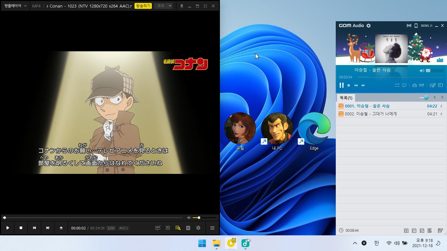Viewport: 447px width, 251px height.
Task: Click the MP4 format label in PotPlayer title
Action: (x=36, y=6)
